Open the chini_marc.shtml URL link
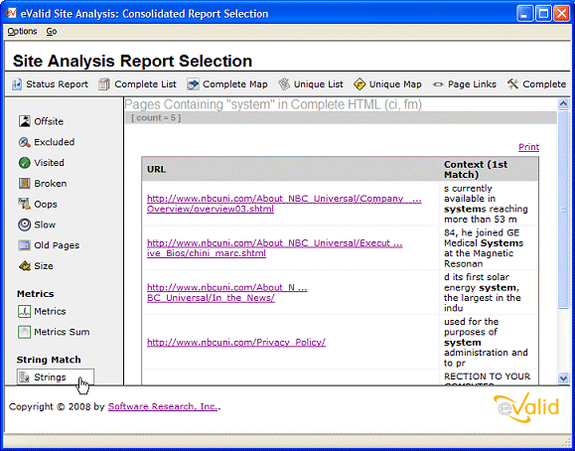The width and height of the screenshot is (575, 451). pyautogui.click(x=275, y=248)
